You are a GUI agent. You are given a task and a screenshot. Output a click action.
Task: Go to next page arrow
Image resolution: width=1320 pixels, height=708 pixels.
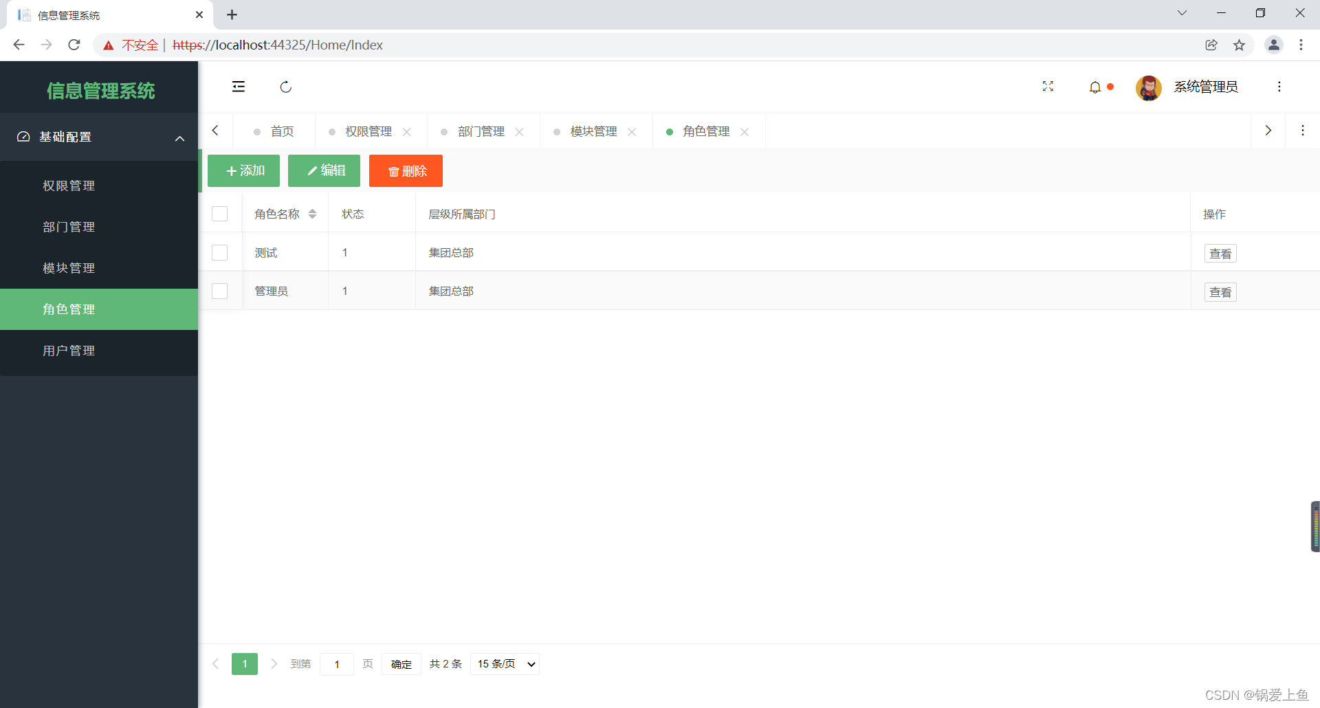(274, 664)
